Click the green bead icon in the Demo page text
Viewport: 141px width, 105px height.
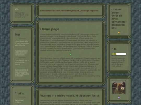click(x=70, y=54)
